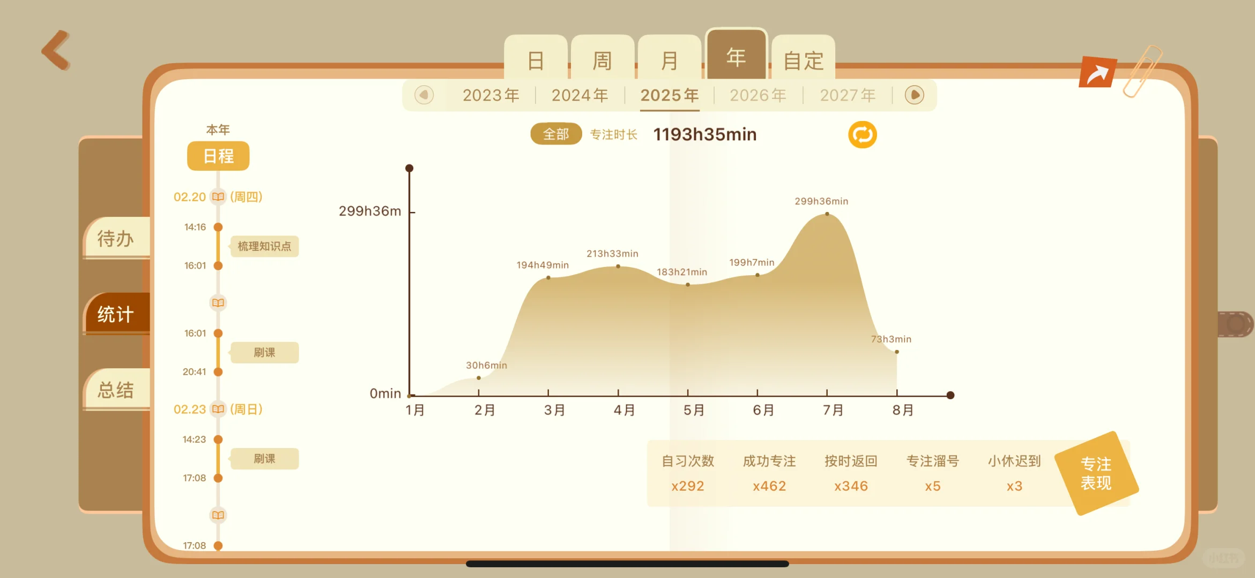Toggle the 全部 filter pill
Screen dimensions: 1255x578
555,134
